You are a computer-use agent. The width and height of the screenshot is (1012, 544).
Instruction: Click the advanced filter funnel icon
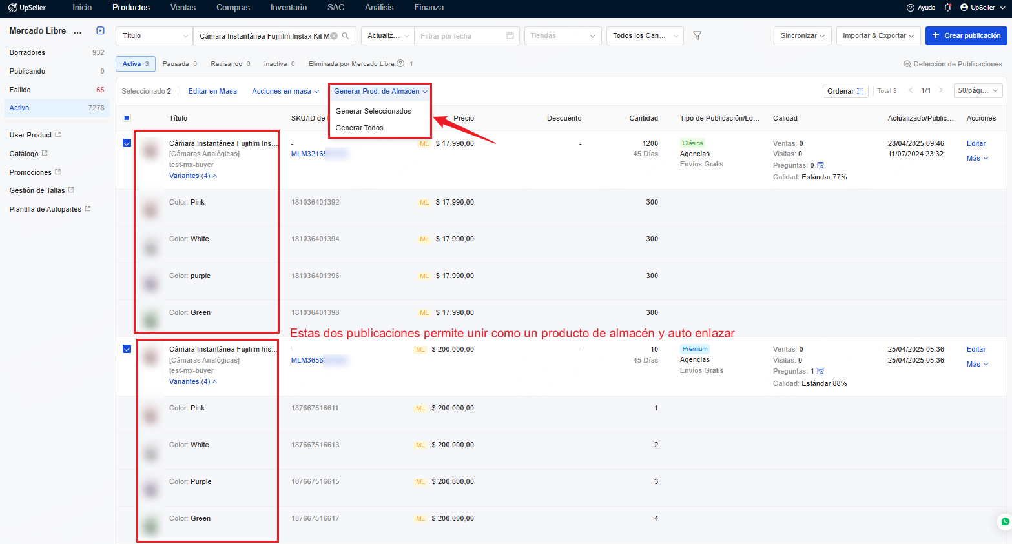(697, 36)
